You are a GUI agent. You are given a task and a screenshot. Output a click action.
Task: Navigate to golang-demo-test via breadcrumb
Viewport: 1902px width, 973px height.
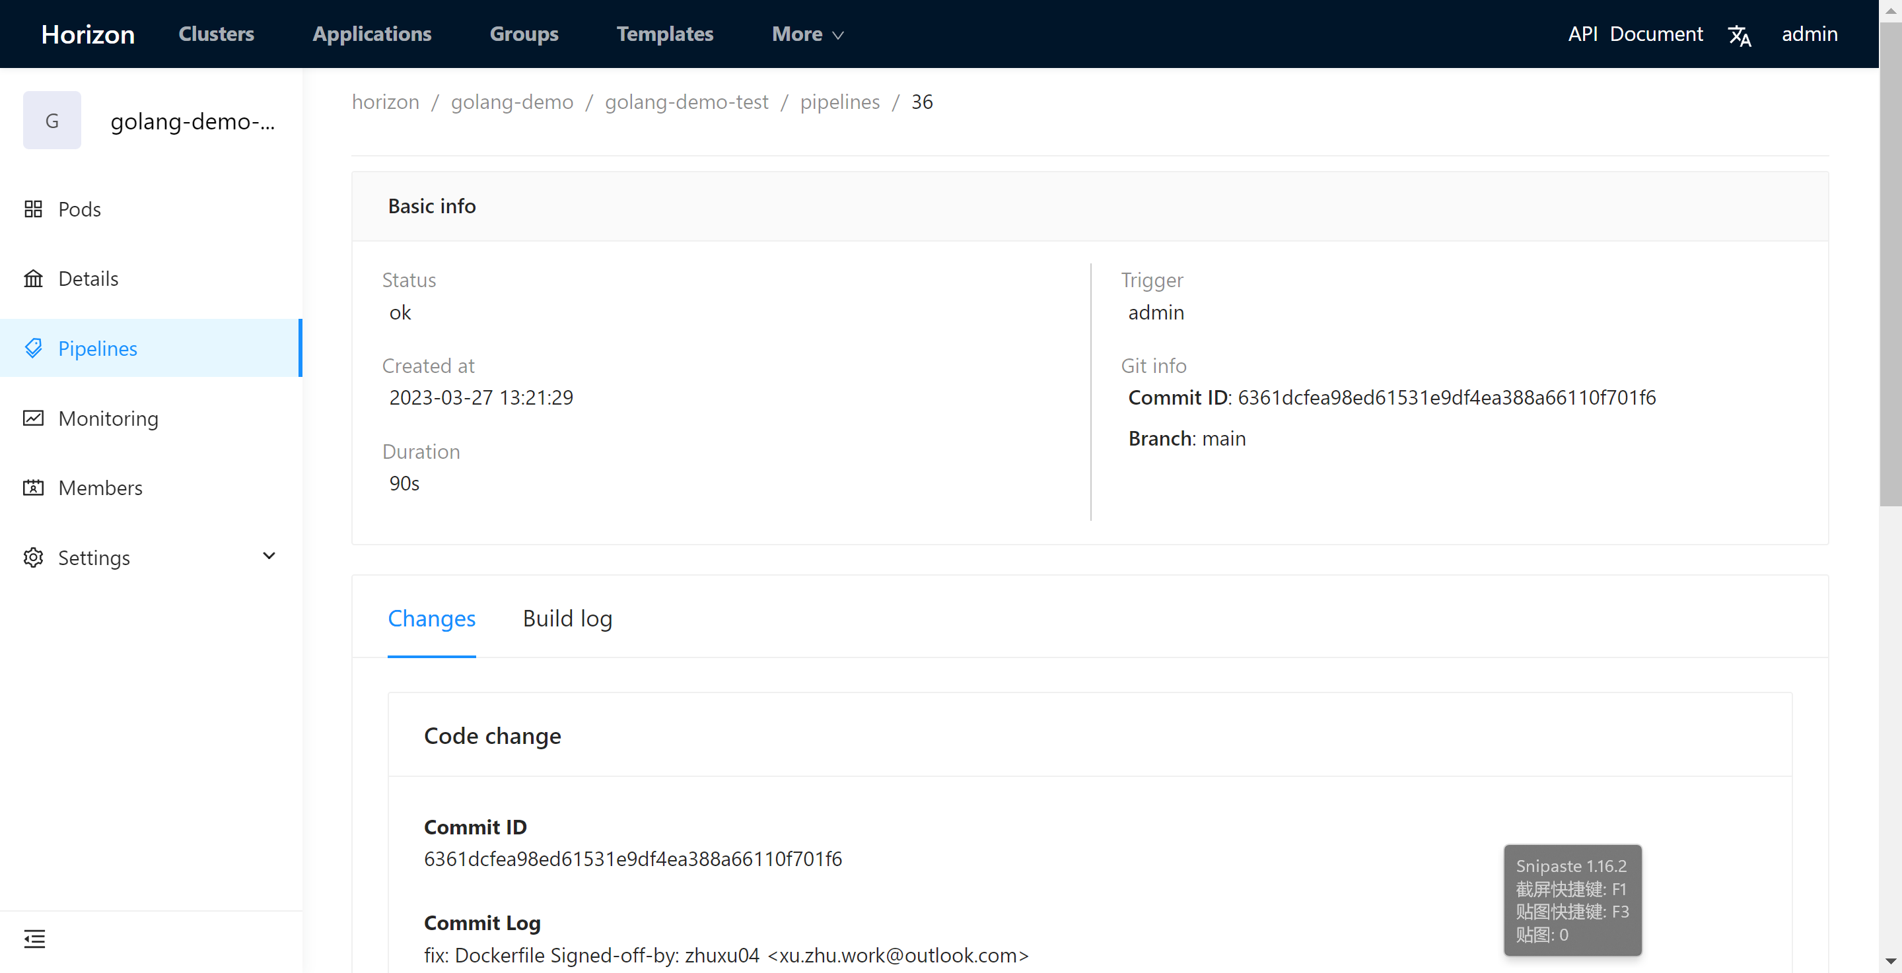point(686,102)
